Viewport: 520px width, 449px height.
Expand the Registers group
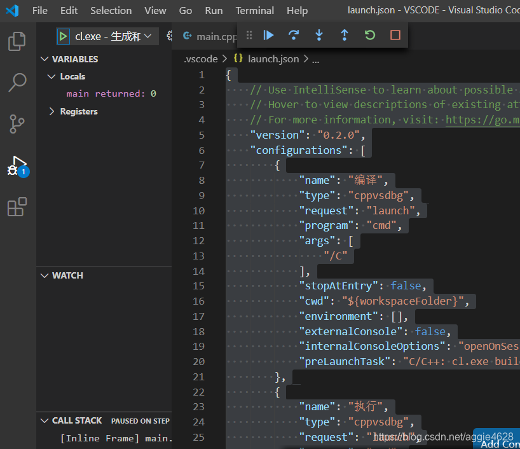pyautogui.click(x=51, y=111)
